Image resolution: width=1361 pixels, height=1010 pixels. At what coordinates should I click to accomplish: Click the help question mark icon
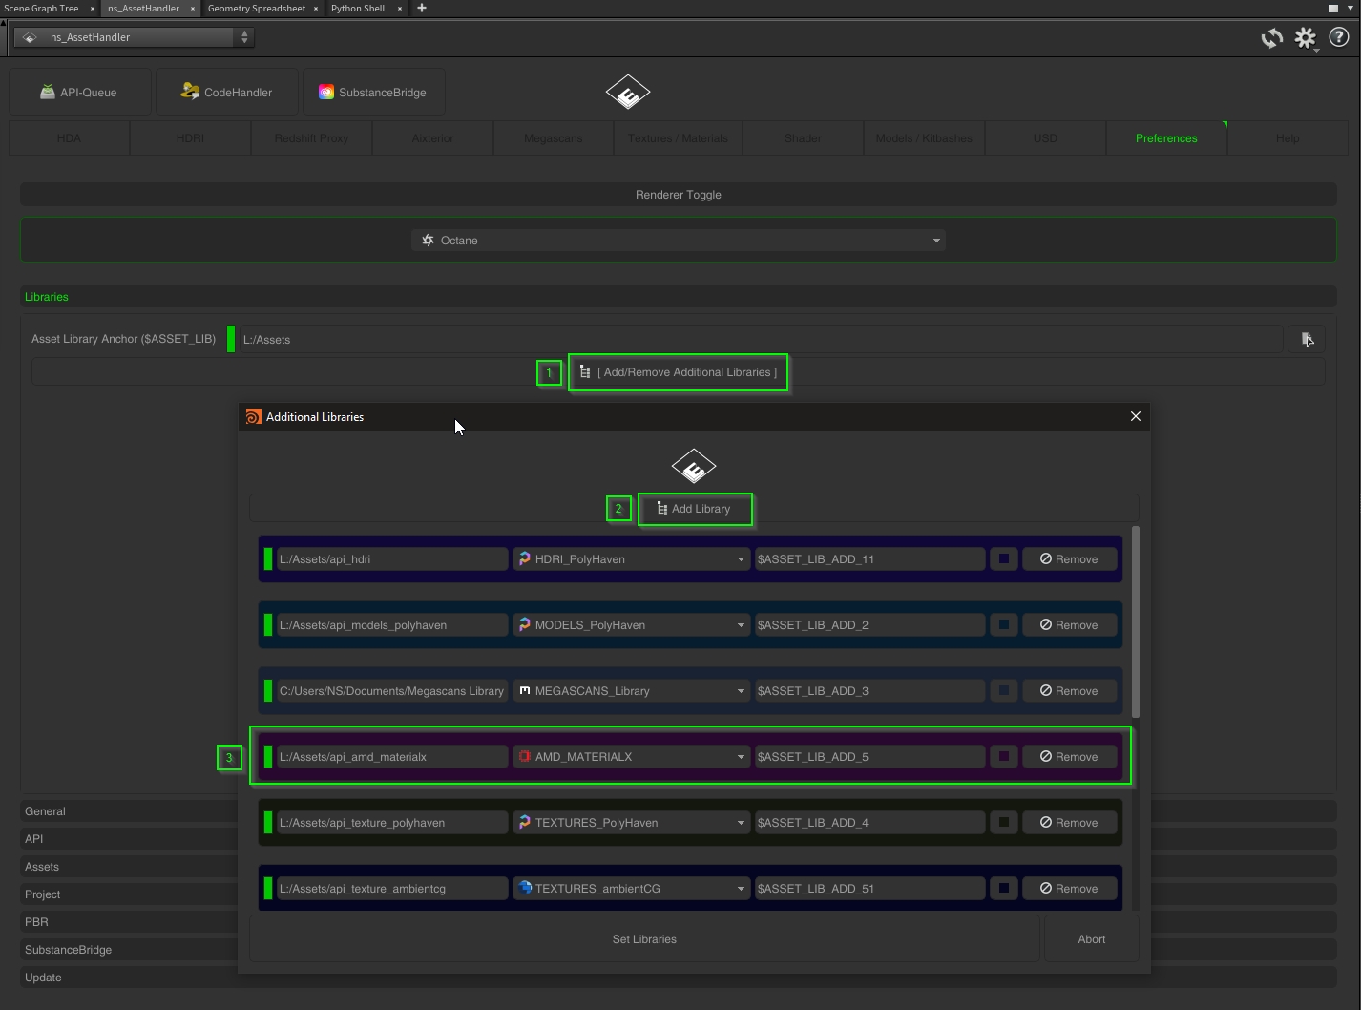pyautogui.click(x=1338, y=38)
